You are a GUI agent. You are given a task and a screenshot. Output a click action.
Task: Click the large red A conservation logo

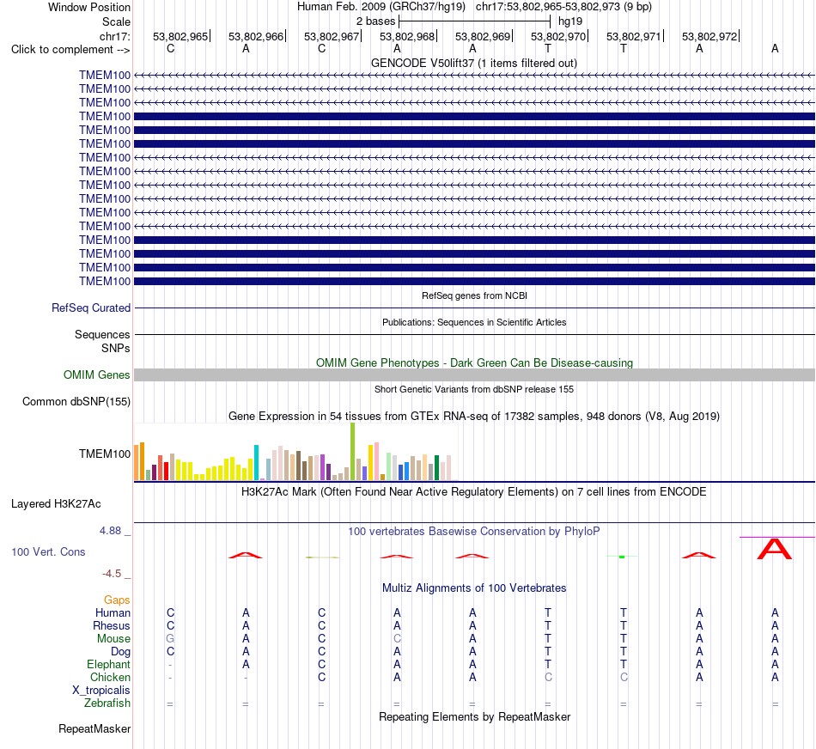pyautogui.click(x=775, y=549)
